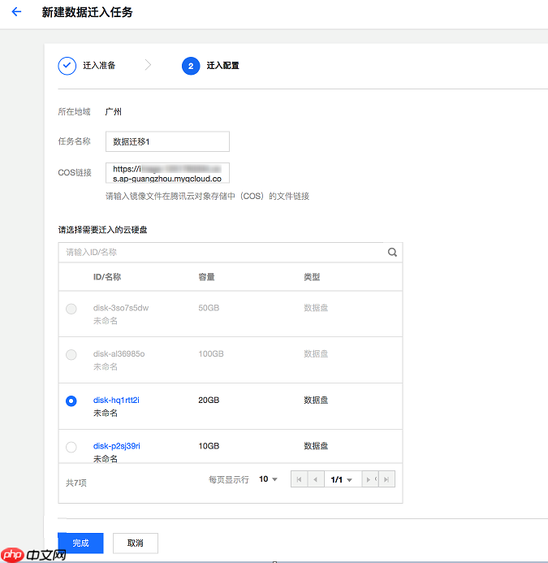Click the 50GB capacity cell
Screen dimensions: 548x563
[x=209, y=308]
